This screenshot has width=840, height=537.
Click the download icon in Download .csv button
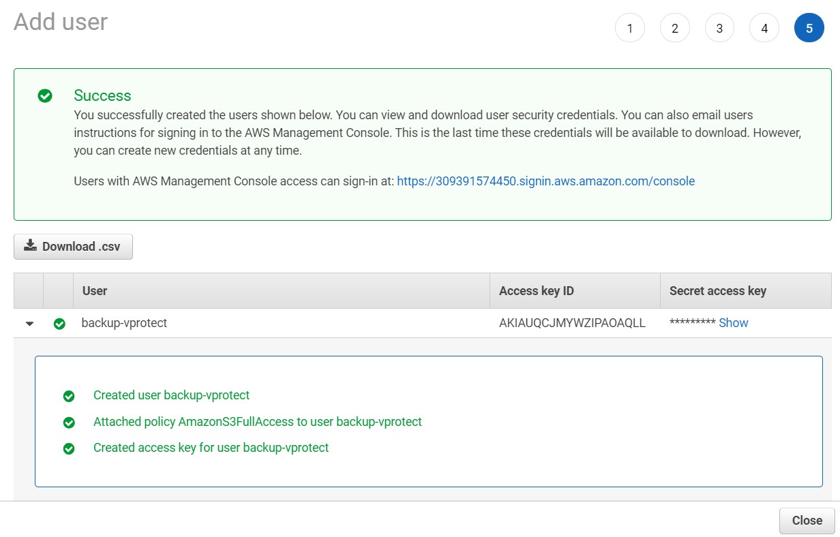click(30, 246)
